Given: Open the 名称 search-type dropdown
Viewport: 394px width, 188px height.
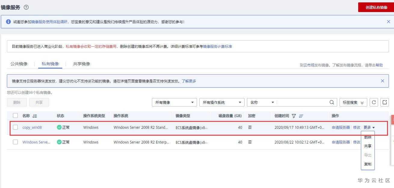Looking at the screenshot, I should point(262,102).
